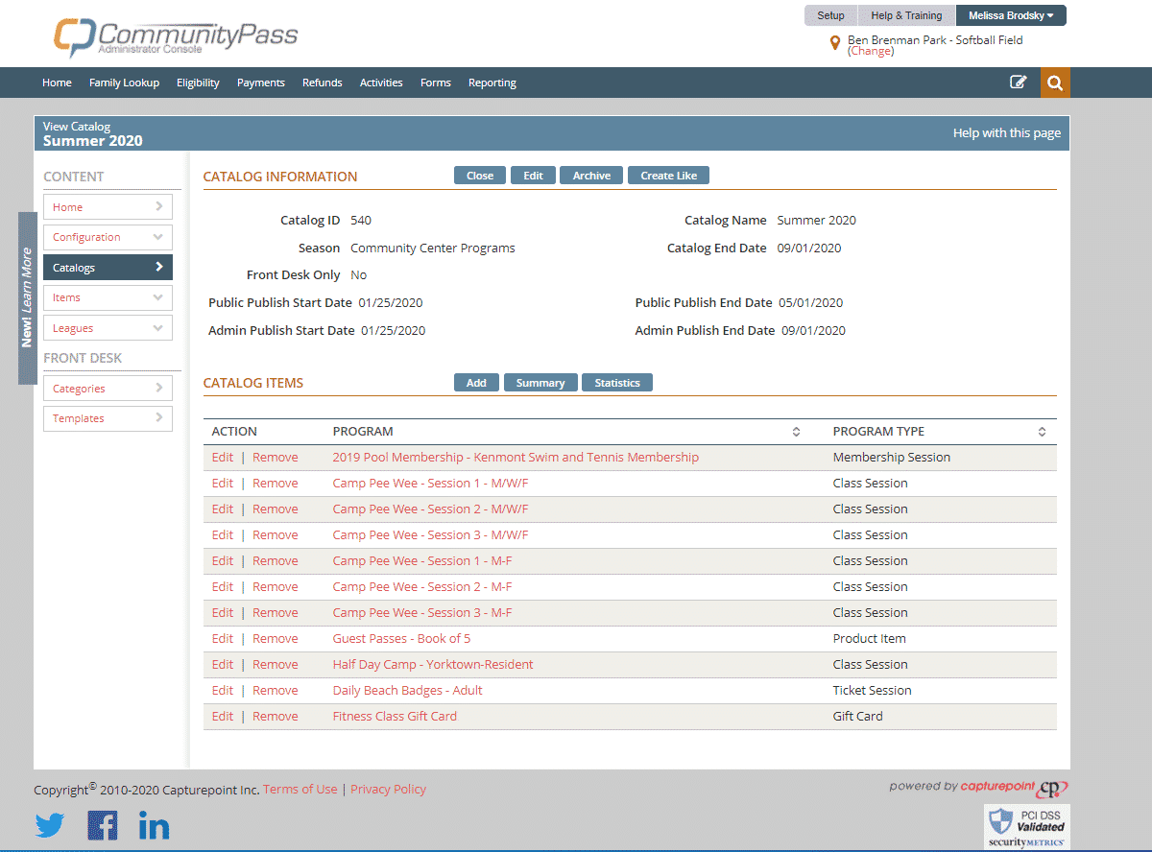Expand the Leagues section in the sidebar

[x=108, y=327]
